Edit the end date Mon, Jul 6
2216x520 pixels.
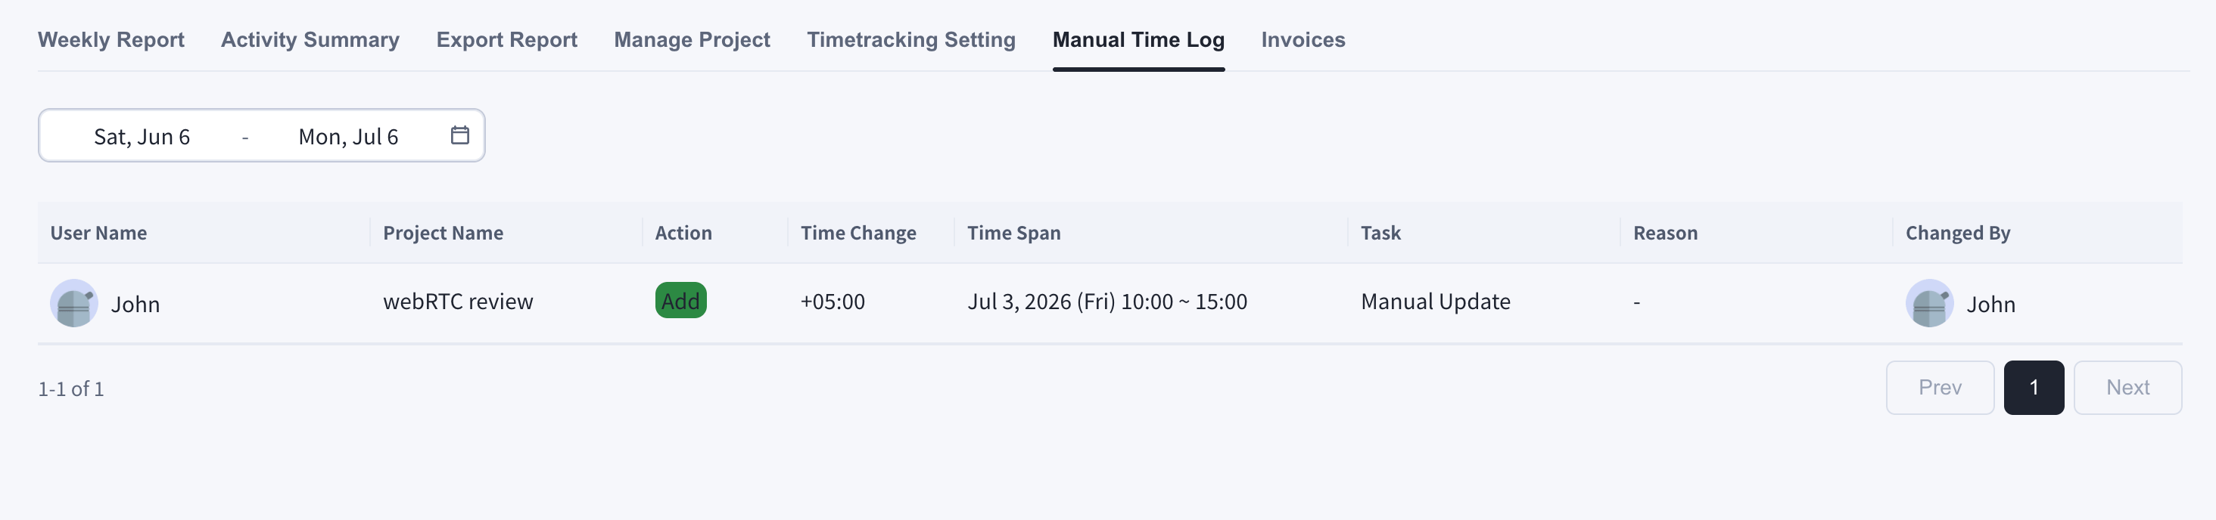coord(348,137)
